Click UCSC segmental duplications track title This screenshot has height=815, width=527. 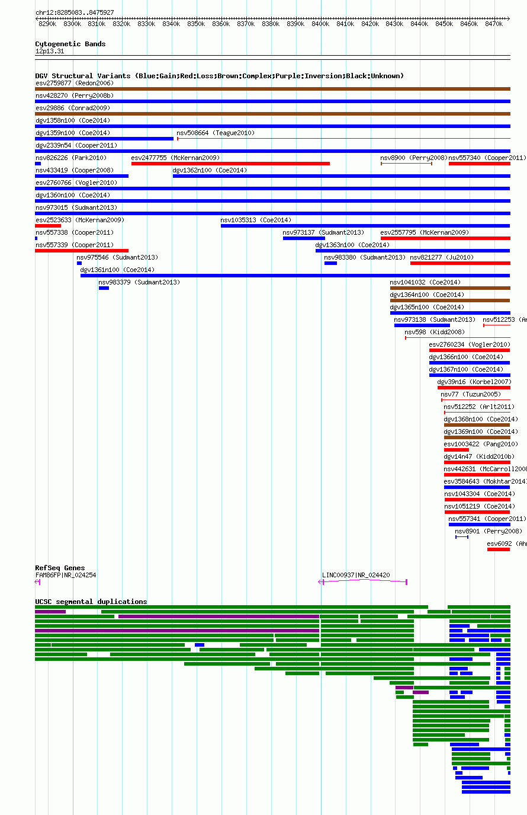click(x=91, y=602)
